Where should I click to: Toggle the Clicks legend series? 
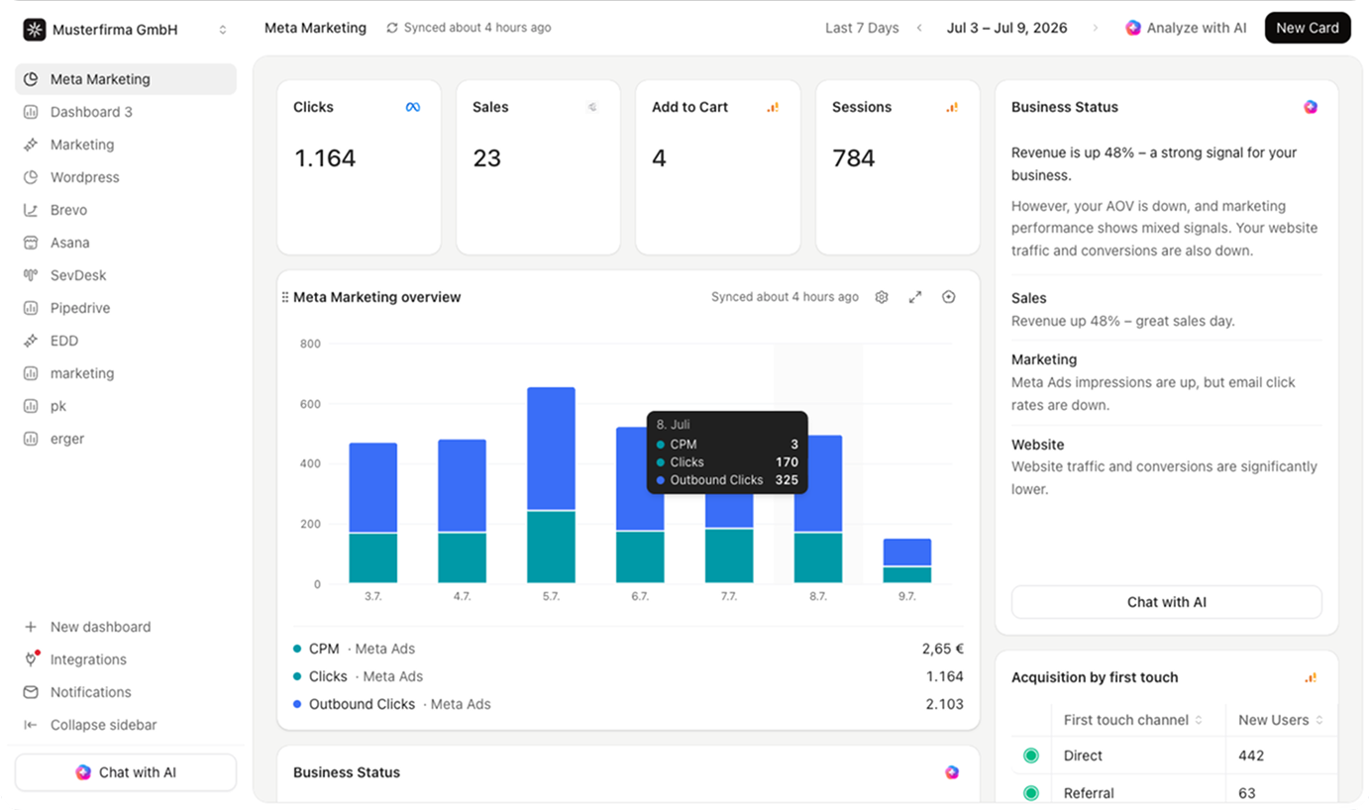pyautogui.click(x=358, y=676)
